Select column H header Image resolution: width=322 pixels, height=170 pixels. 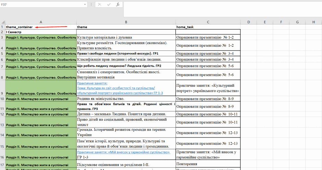click(313, 22)
